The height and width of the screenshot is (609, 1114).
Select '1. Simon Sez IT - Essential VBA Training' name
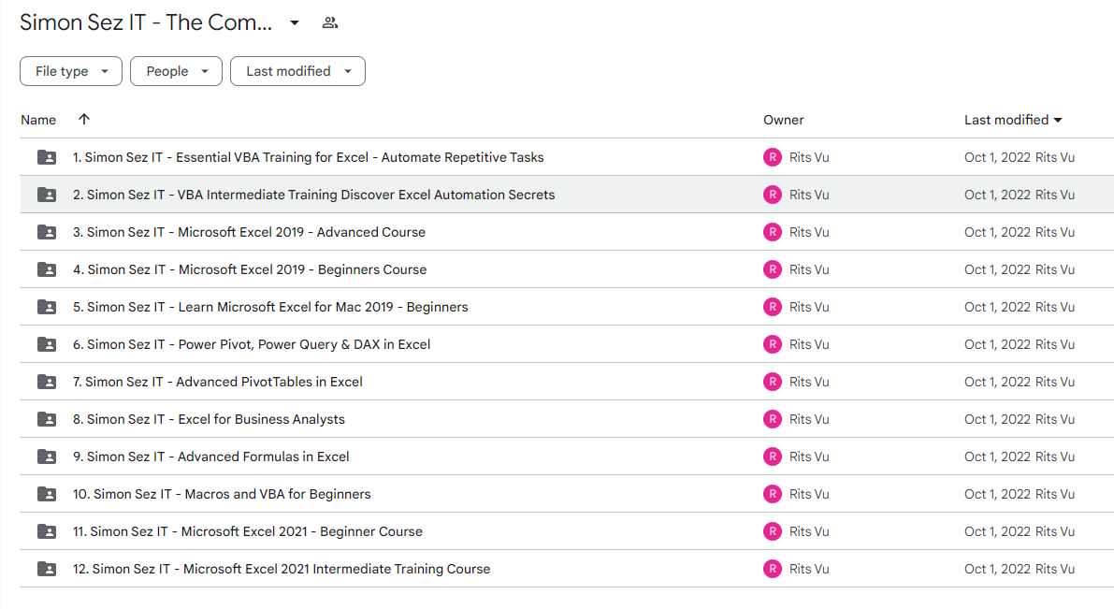click(x=309, y=157)
